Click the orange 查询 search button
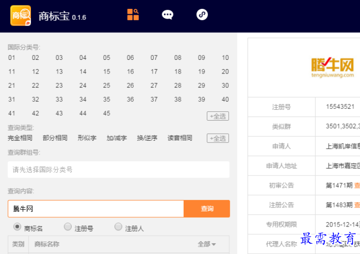 pos(207,208)
